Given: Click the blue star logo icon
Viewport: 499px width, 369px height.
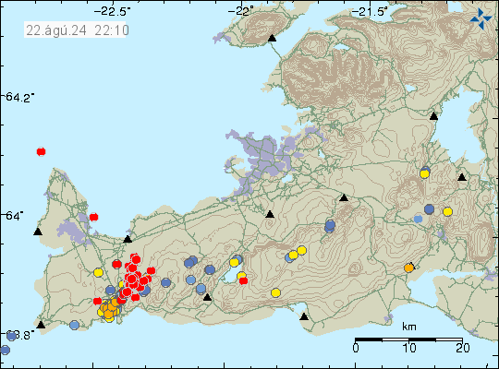Looking at the screenshot, I should click(x=481, y=18).
